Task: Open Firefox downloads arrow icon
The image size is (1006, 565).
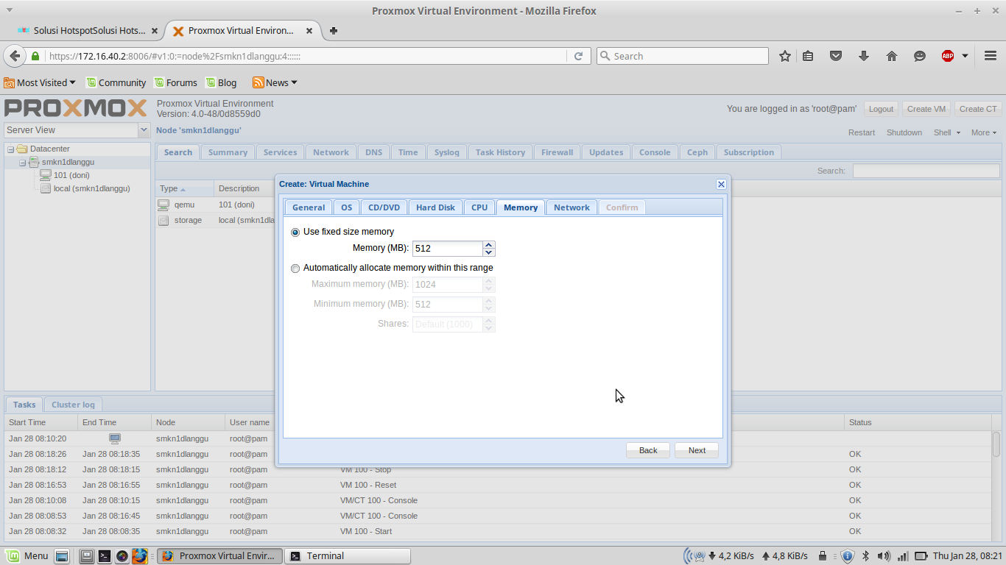Action: pos(864,56)
